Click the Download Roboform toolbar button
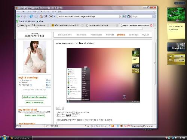187x140 pixels. pyautogui.click(x=26, y=21)
